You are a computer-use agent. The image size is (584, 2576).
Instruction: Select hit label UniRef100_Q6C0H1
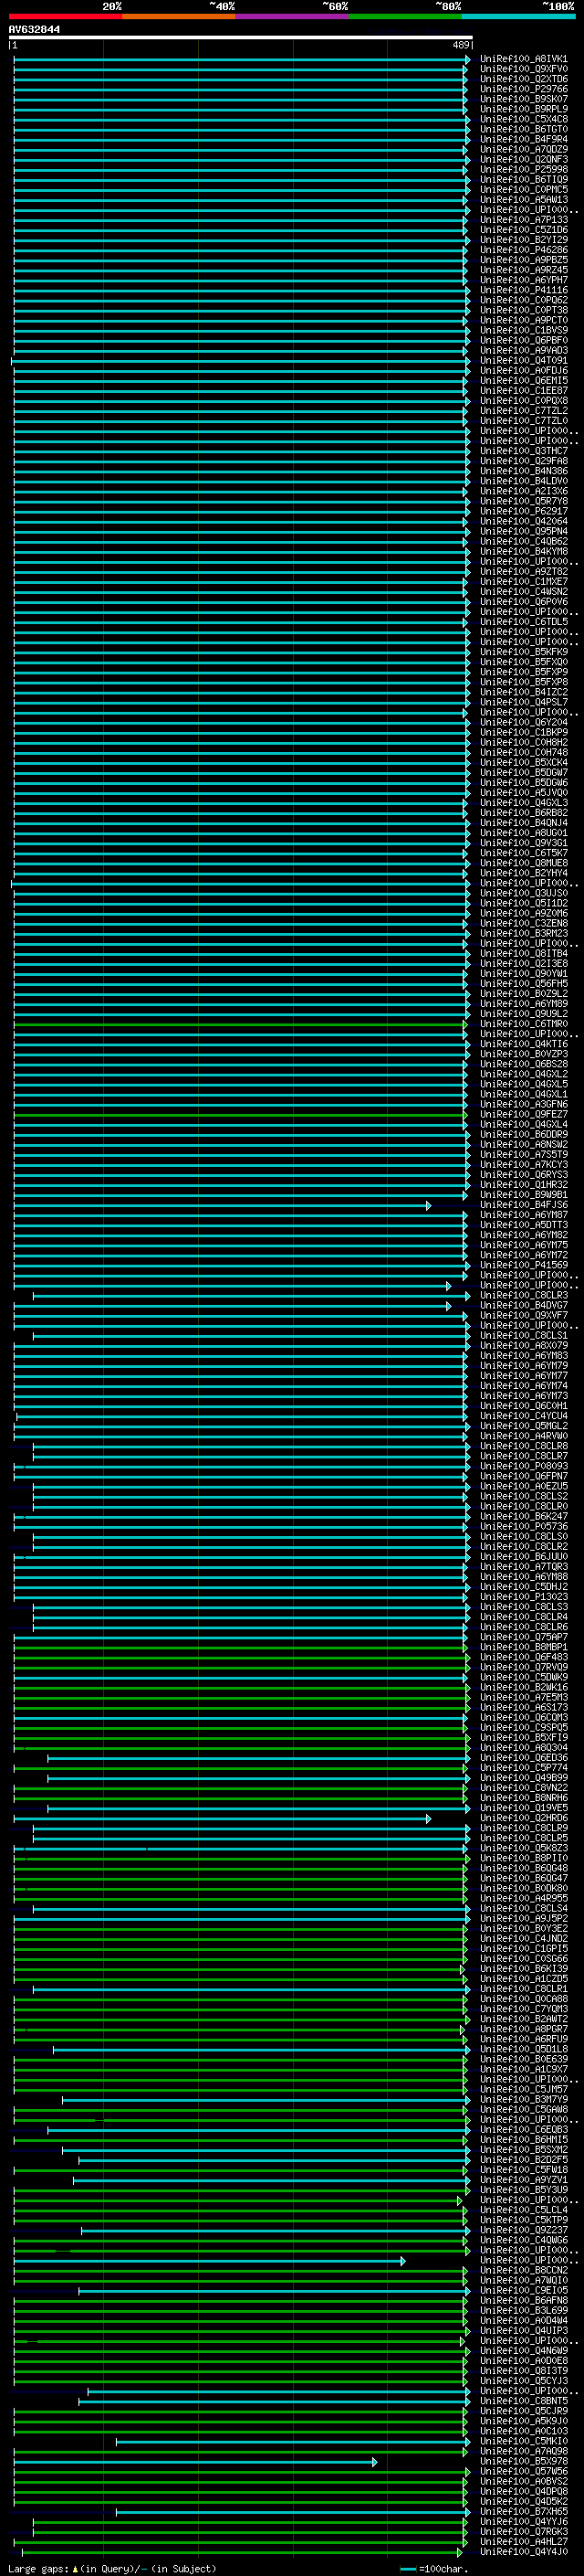(x=523, y=1406)
